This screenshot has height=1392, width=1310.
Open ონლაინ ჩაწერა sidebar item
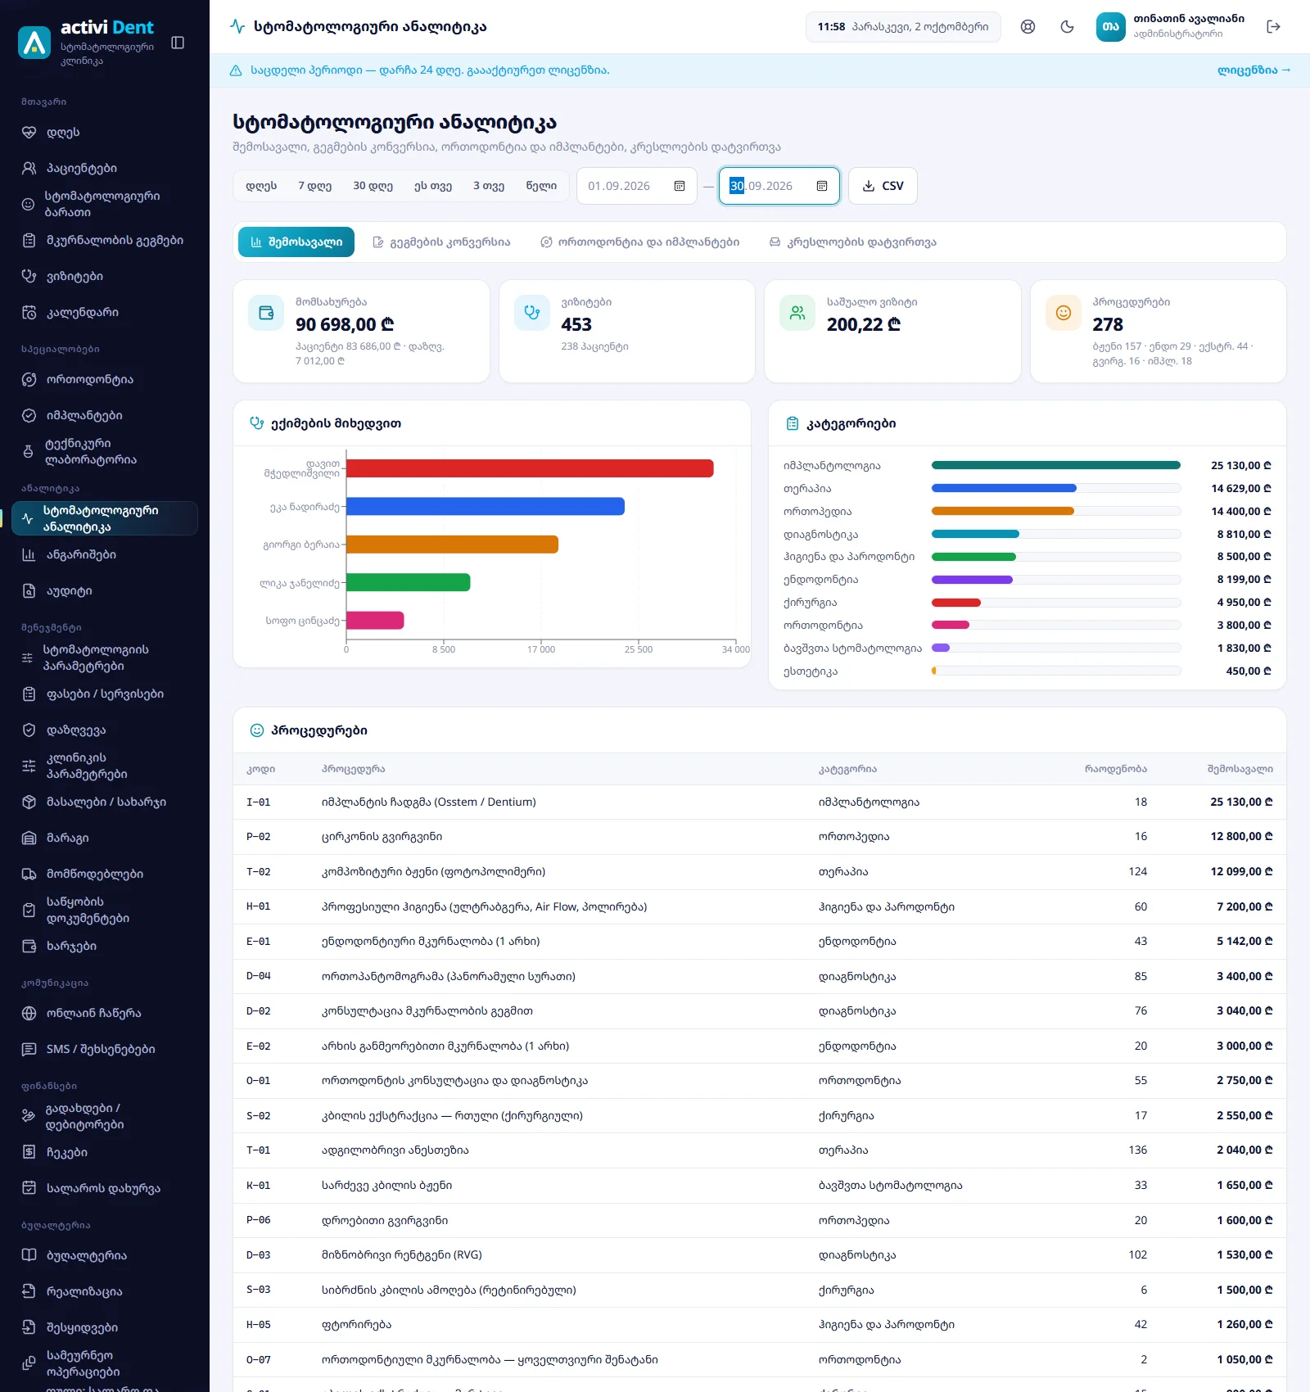[105, 1013]
